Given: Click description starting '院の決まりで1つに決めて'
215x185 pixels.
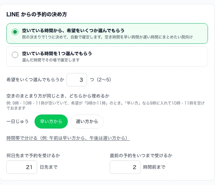Looking at the screenshot, I should (107, 37).
